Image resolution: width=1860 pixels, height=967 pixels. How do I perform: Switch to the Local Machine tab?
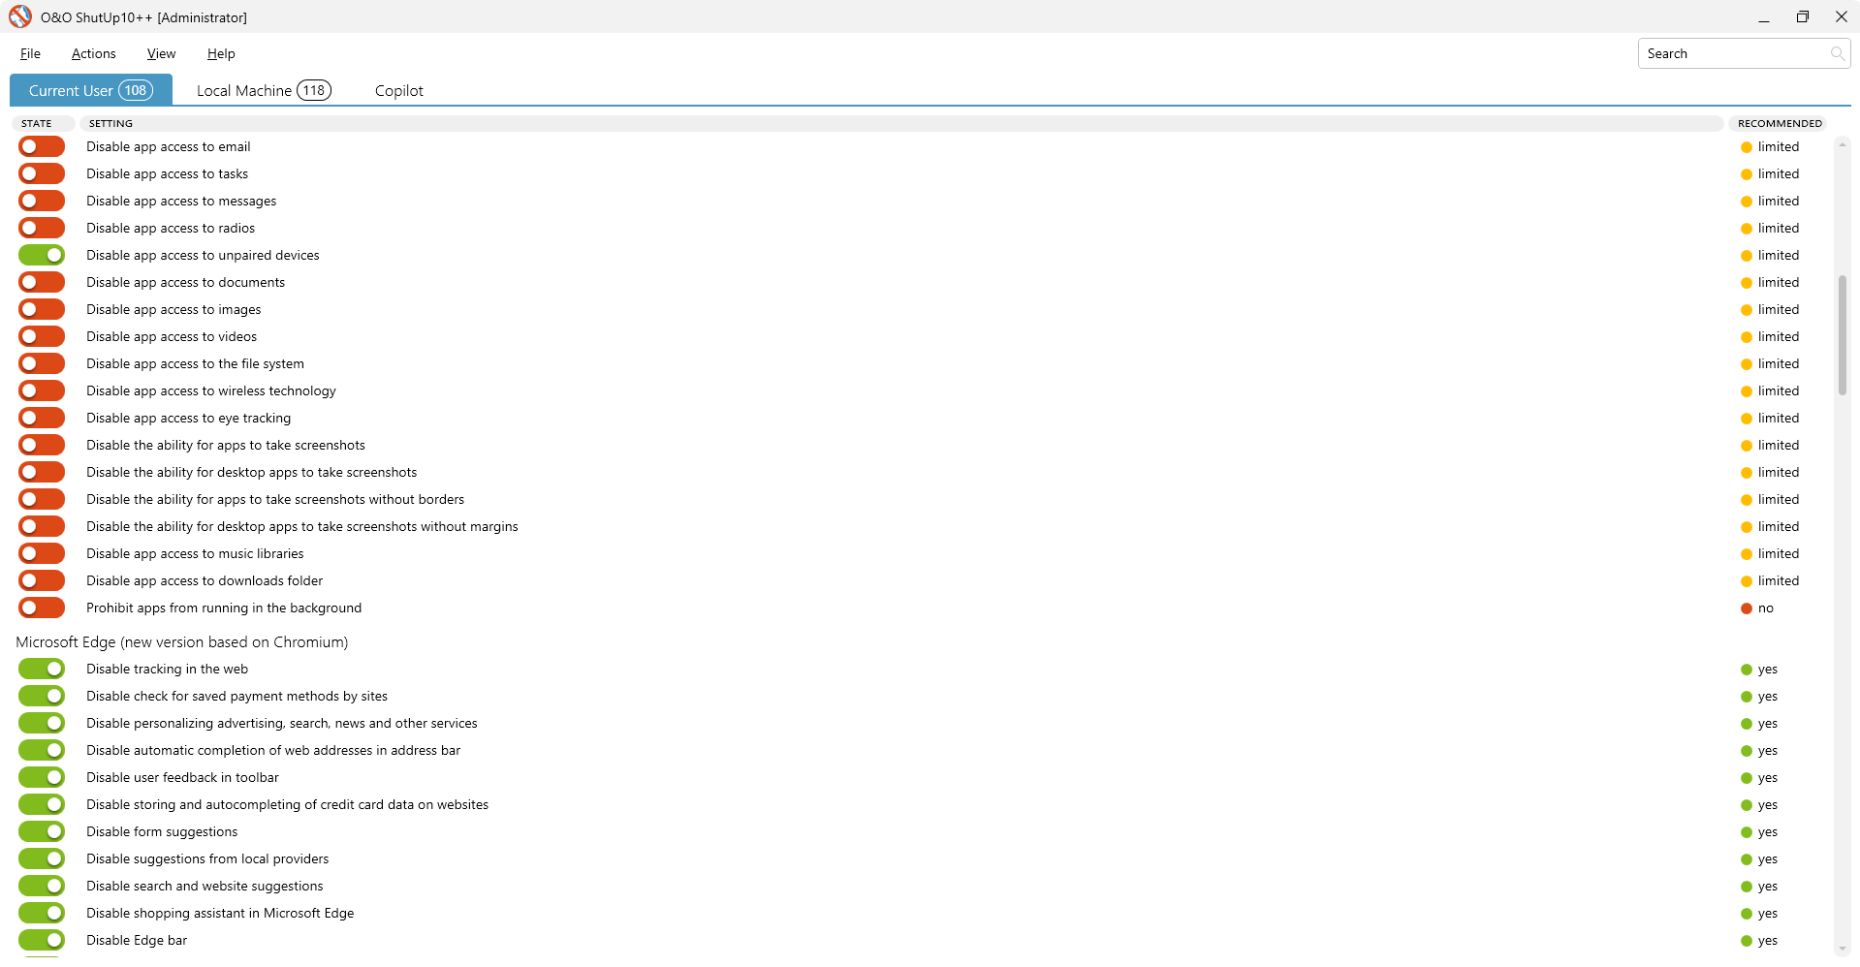coord(264,90)
